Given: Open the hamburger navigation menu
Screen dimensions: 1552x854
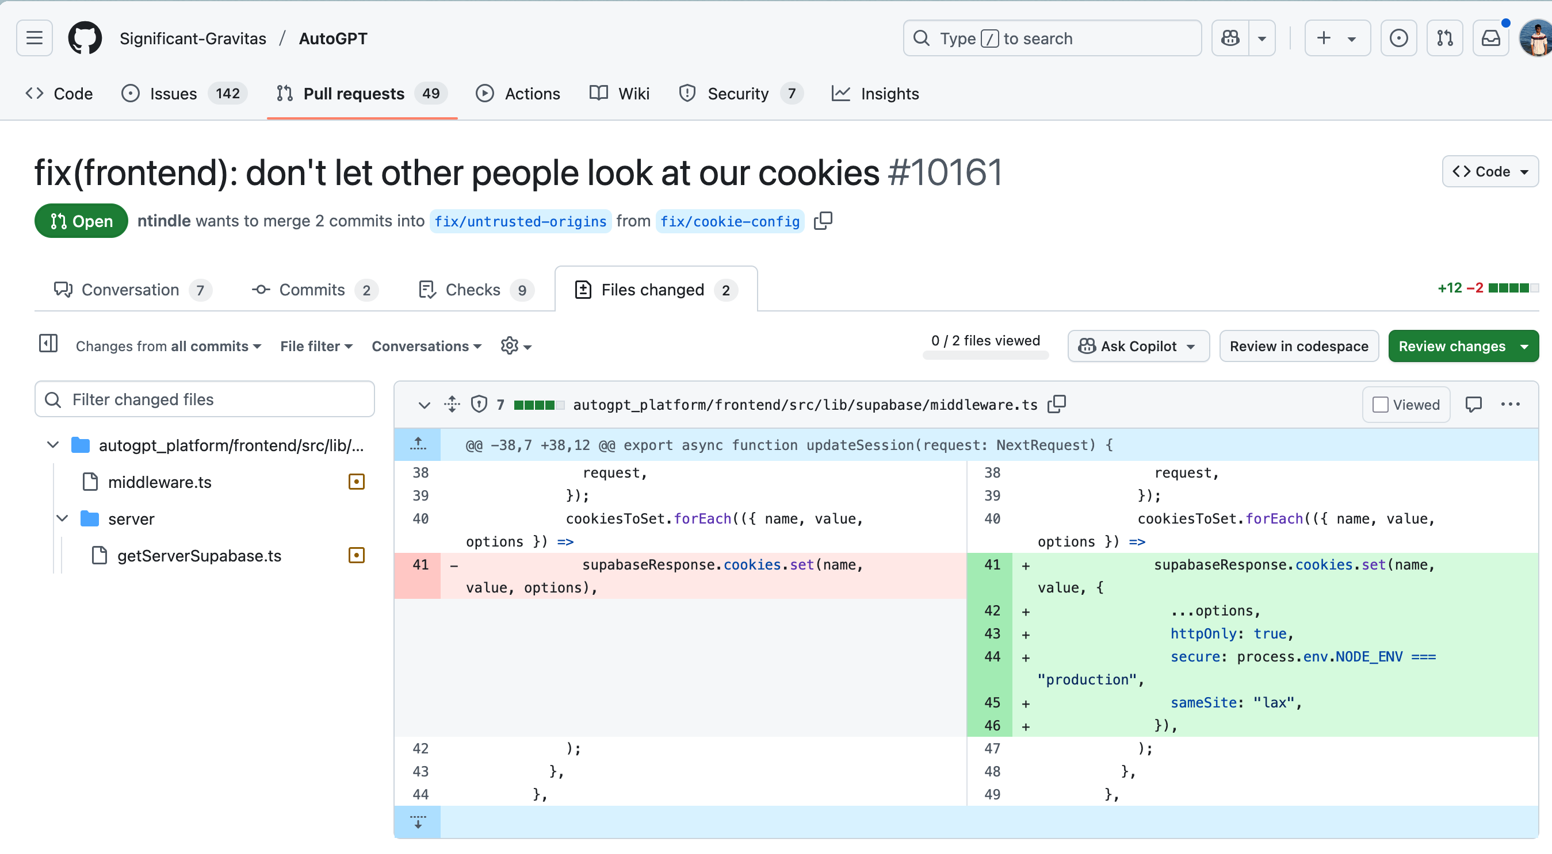Looking at the screenshot, I should [35, 39].
